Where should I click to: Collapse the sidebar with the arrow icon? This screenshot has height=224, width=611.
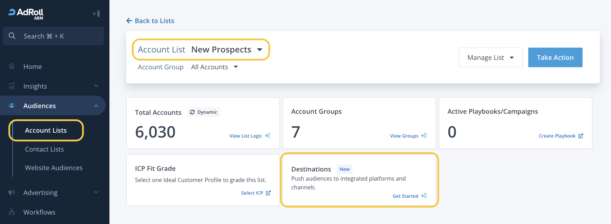(96, 14)
